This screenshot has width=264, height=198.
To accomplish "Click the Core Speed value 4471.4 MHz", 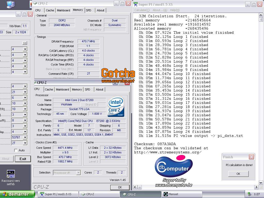I will point(65,148).
